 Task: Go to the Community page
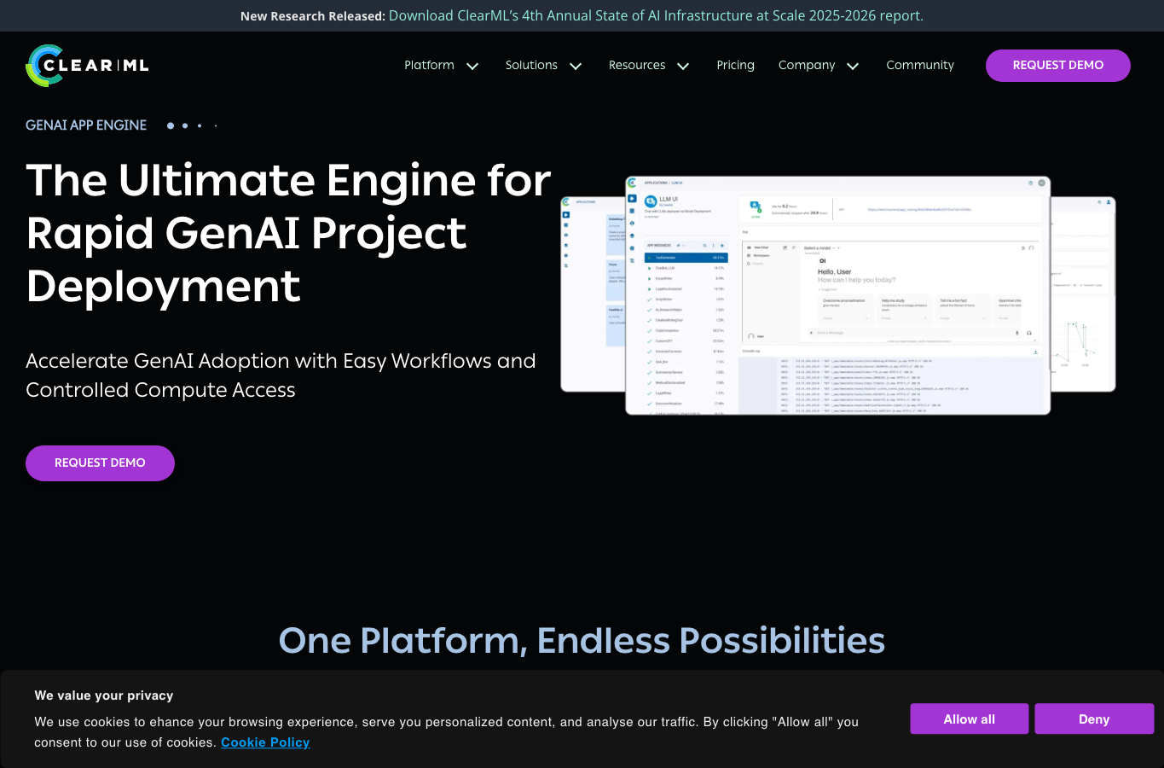920,65
